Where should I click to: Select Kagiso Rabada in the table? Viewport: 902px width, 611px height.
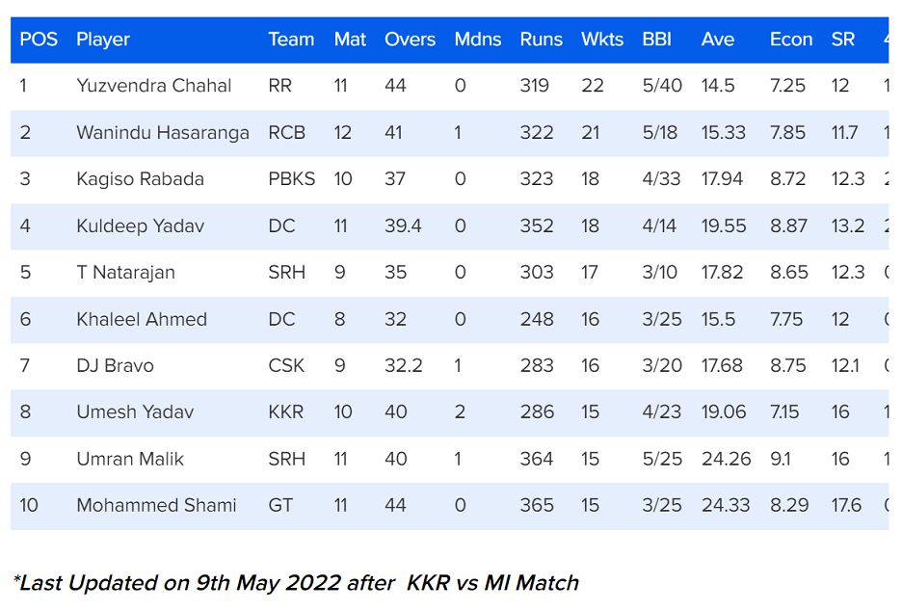(x=140, y=179)
